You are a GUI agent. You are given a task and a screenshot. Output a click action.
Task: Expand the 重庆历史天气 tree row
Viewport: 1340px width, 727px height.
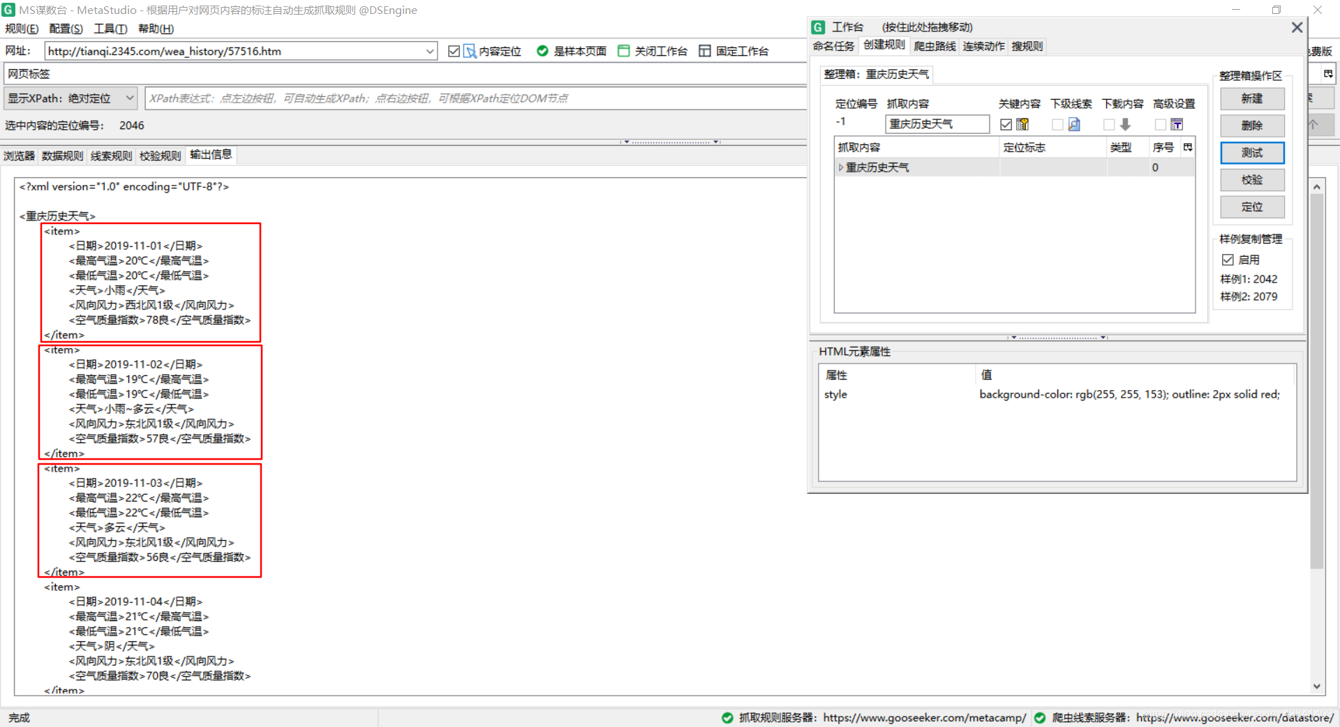841,167
